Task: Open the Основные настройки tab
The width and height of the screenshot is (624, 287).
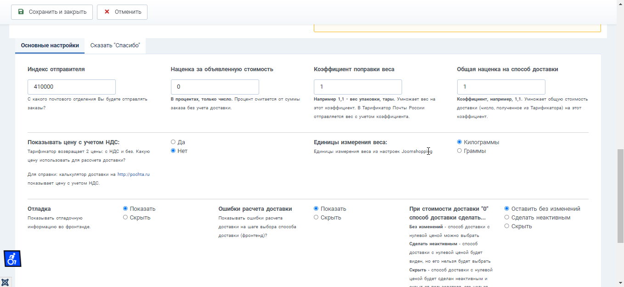Action: pyautogui.click(x=50, y=45)
